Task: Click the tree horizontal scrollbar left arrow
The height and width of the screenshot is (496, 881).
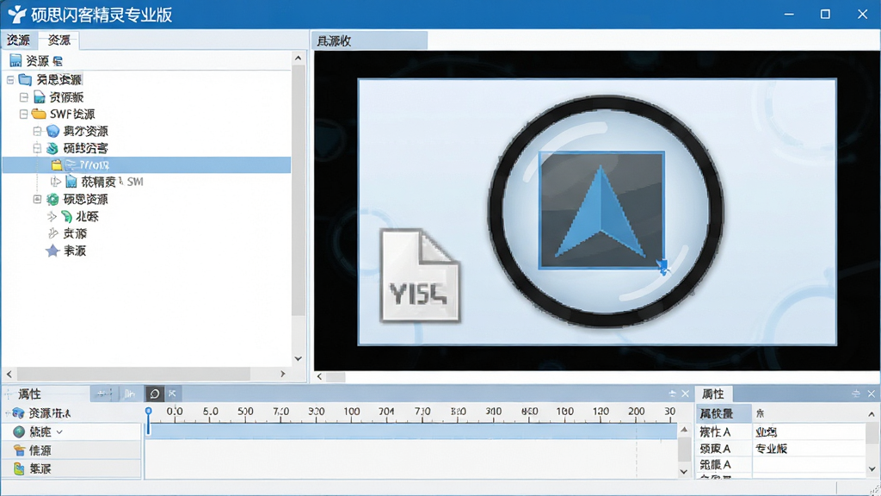Action: point(9,374)
